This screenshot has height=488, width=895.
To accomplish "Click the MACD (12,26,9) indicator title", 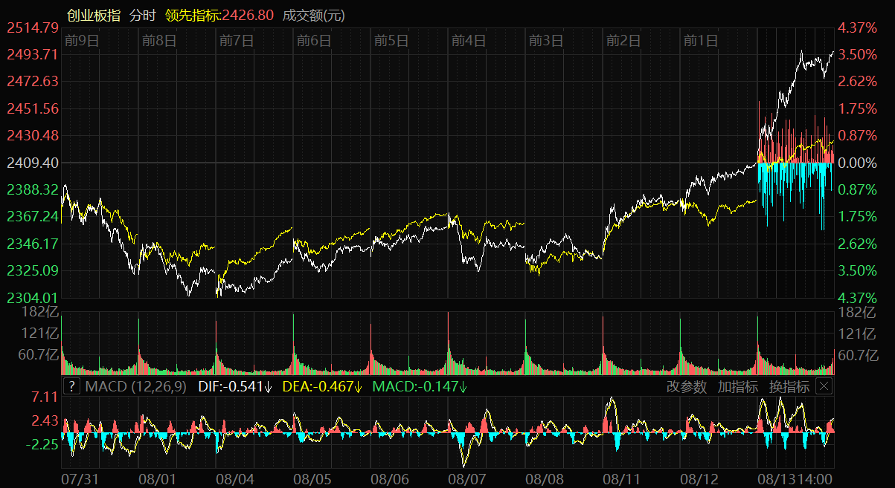I will [135, 386].
